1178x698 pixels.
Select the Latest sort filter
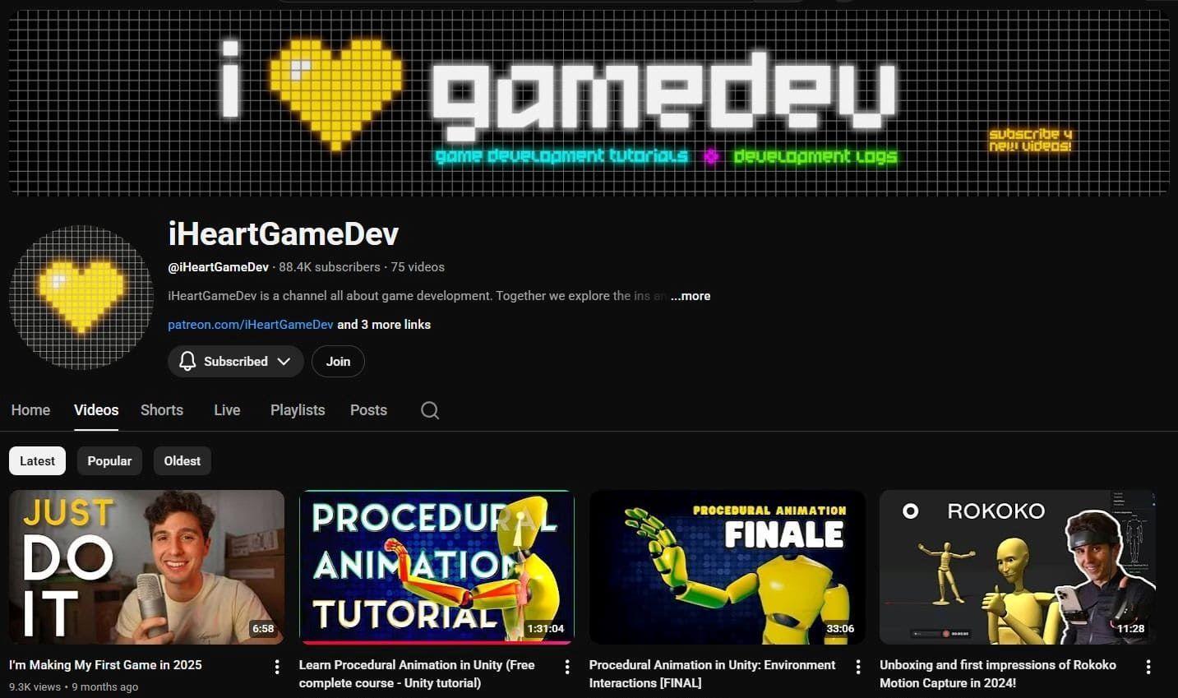pyautogui.click(x=37, y=461)
